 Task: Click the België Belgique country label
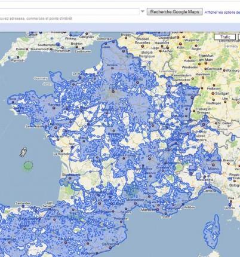(x=147, y=54)
